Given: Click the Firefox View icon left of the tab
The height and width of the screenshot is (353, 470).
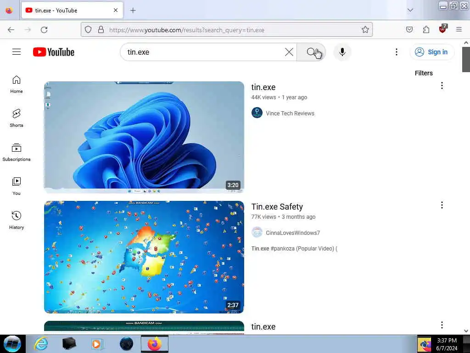Looking at the screenshot, I should (9, 10).
